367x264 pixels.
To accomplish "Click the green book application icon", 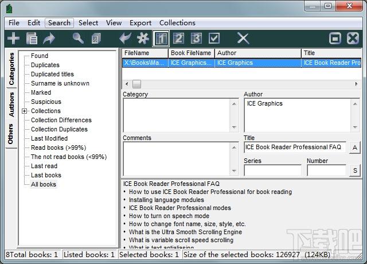I will pyautogui.click(x=9, y=9).
